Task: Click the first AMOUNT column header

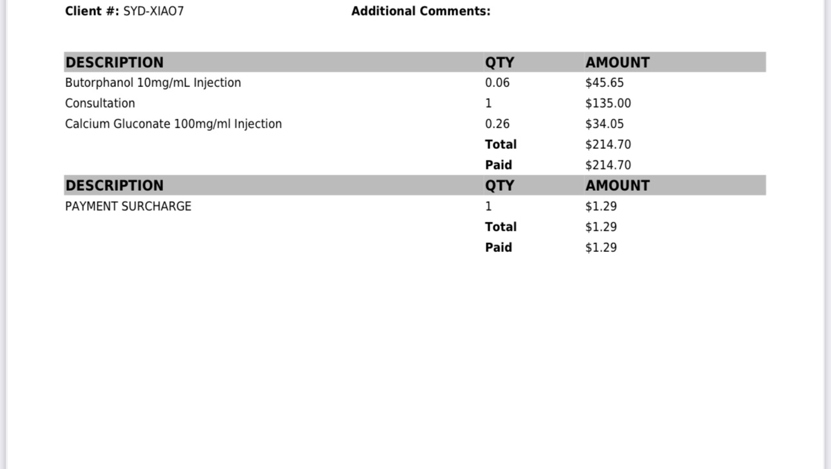Action: pyautogui.click(x=617, y=62)
